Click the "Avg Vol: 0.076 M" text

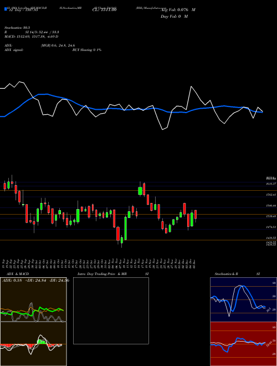178,10
